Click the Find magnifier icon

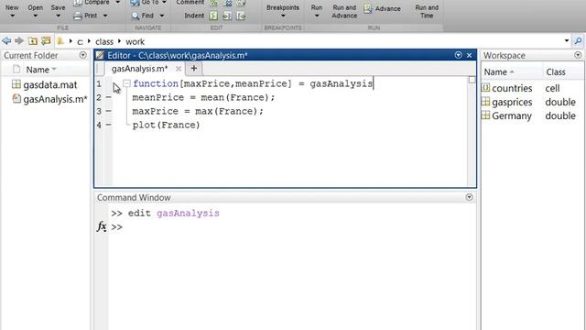click(x=135, y=16)
